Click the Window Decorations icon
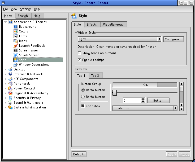 point(16,65)
